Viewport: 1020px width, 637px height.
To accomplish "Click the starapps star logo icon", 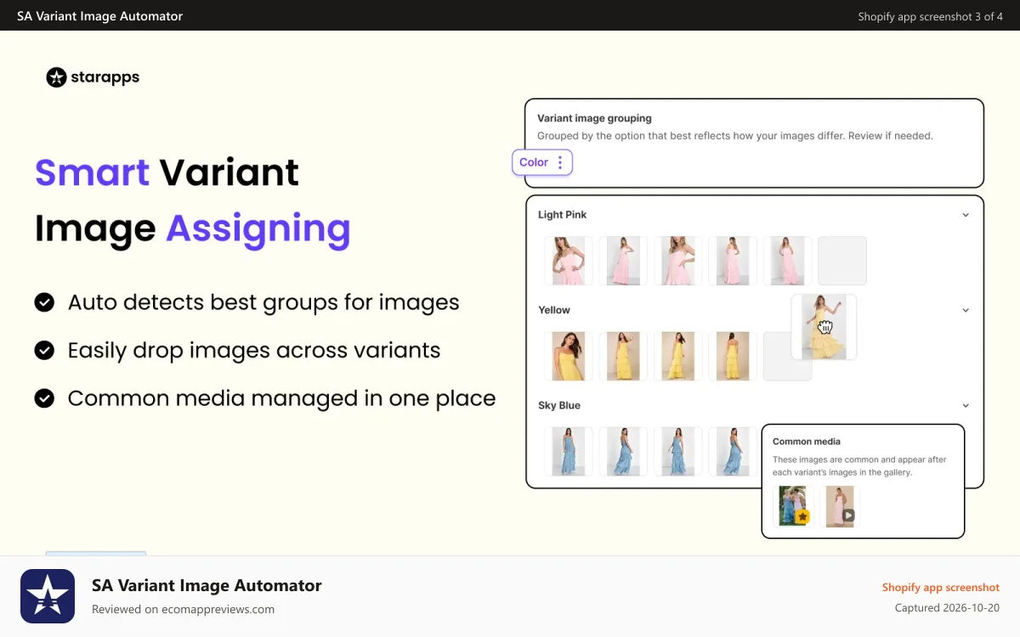I will click(x=56, y=77).
